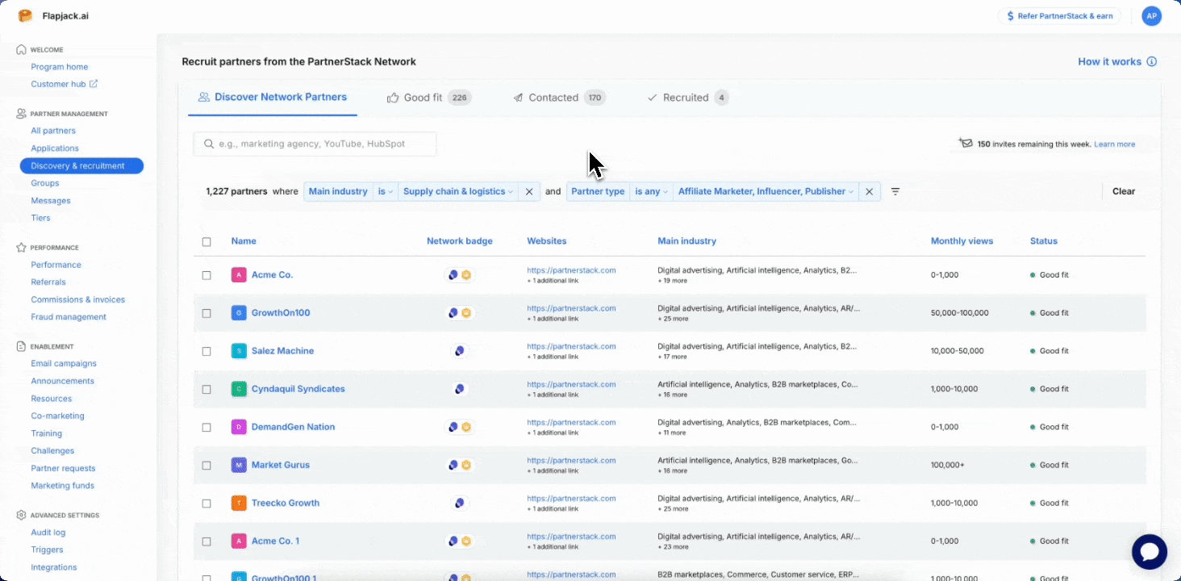Click network badge for Acme Co. row

pos(460,275)
